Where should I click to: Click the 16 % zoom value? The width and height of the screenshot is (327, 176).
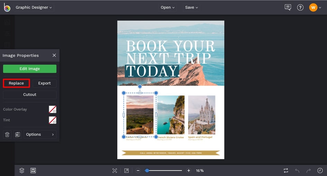click(x=200, y=170)
